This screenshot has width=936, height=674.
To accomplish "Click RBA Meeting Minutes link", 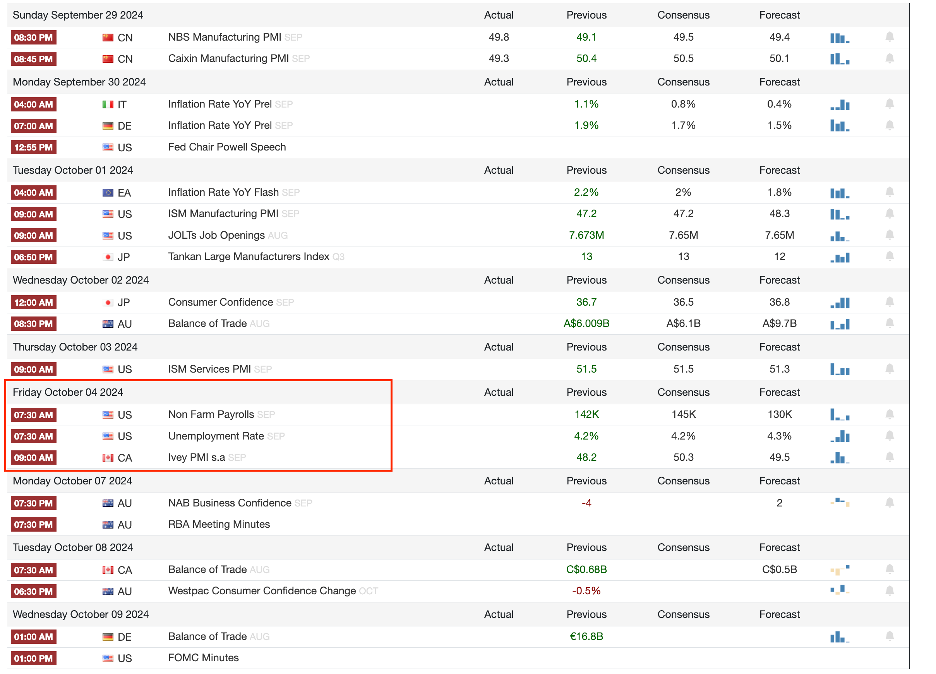I will pyautogui.click(x=219, y=524).
